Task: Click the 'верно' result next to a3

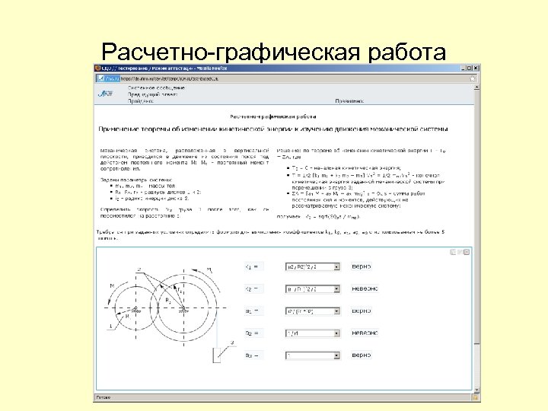Action: tap(361, 355)
